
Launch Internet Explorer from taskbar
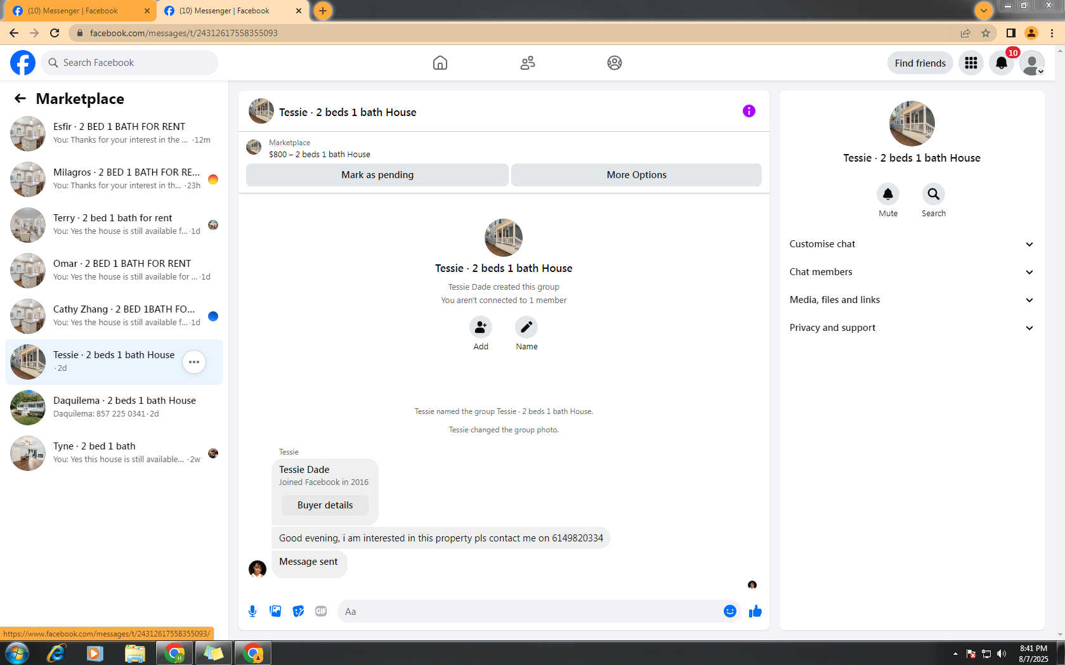[x=56, y=653]
